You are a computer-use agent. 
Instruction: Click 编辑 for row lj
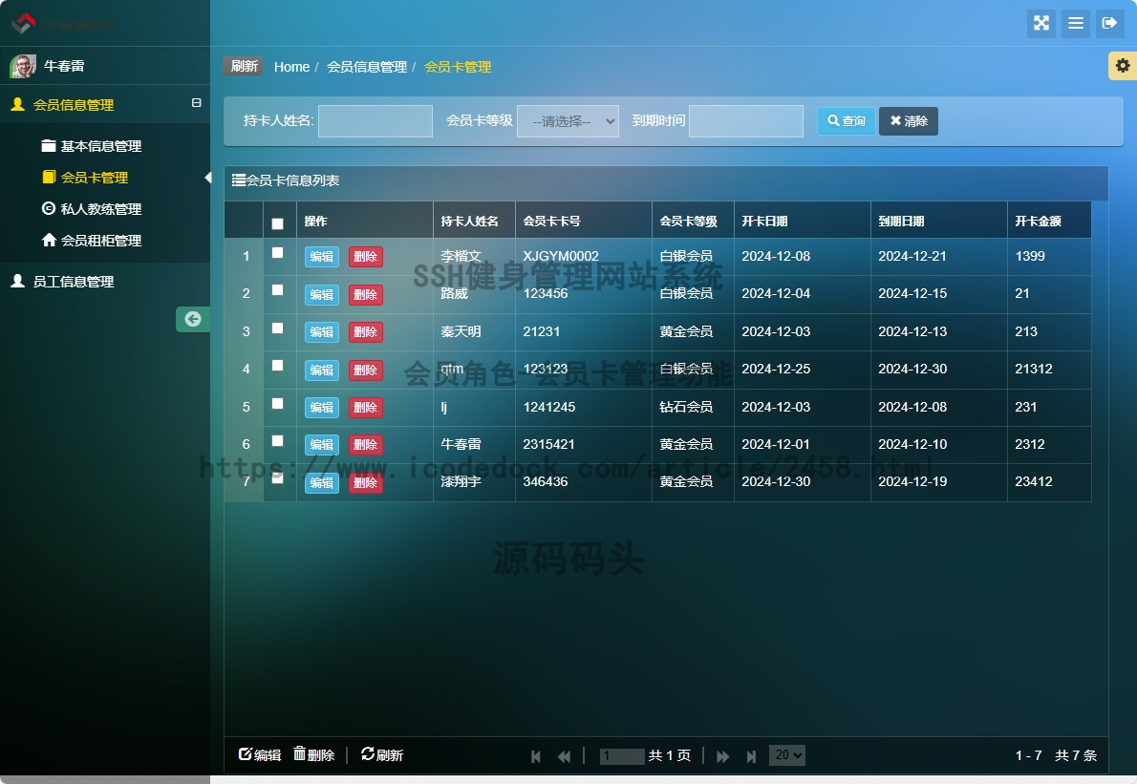click(322, 407)
